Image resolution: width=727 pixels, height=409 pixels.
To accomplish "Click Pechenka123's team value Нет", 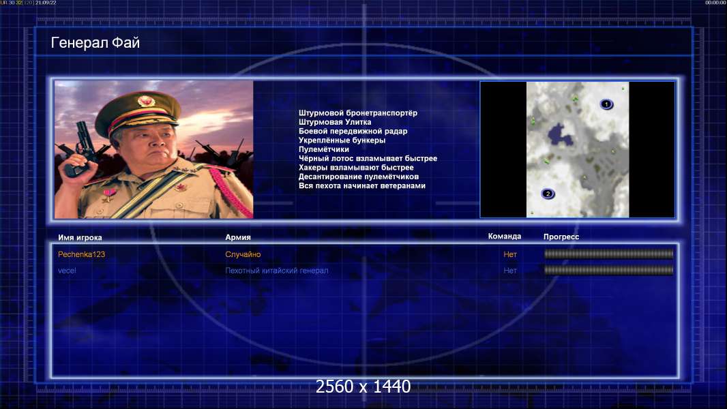I will 510,254.
